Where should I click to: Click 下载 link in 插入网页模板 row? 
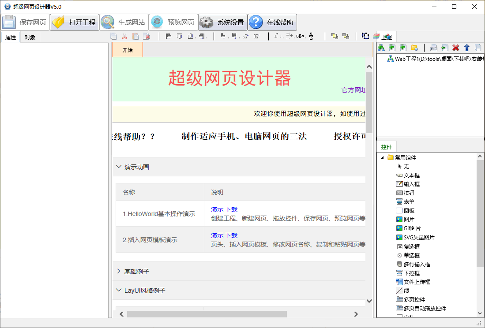coord(231,235)
